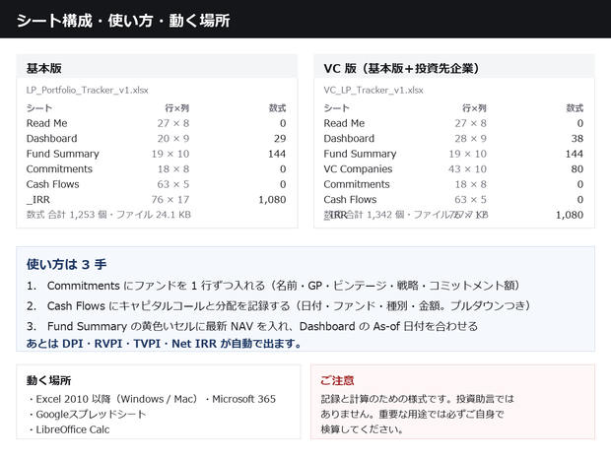Select the VC Companies row

click(x=453, y=168)
